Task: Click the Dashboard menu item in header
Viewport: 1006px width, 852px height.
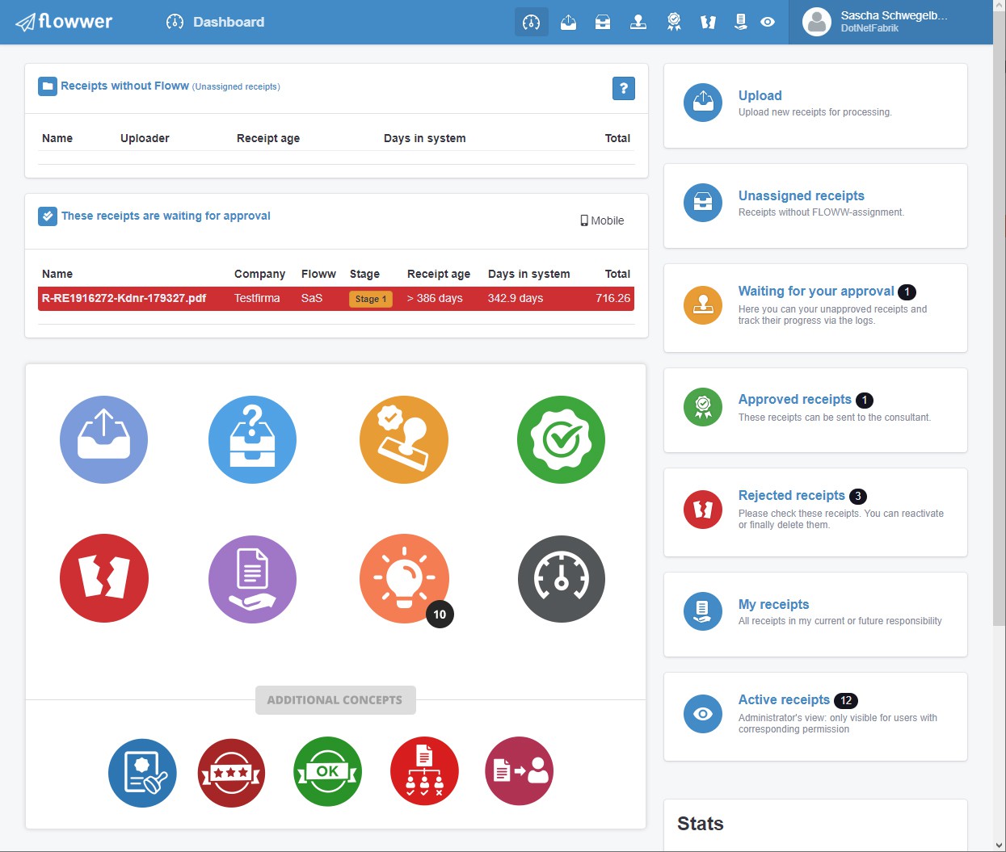Action: point(216,22)
